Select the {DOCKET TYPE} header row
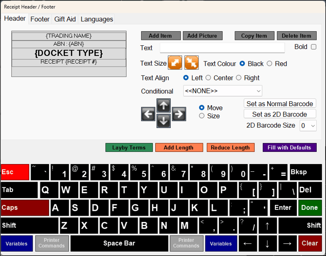This screenshot has height=256, width=326. coord(69,54)
